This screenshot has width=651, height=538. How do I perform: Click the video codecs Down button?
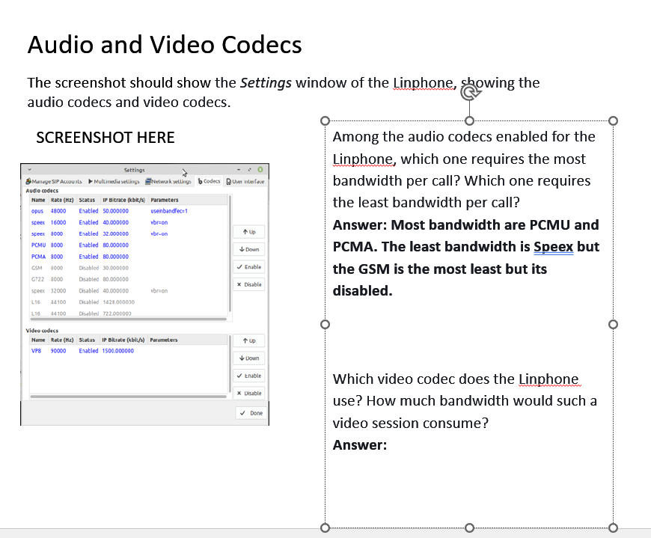[249, 358]
